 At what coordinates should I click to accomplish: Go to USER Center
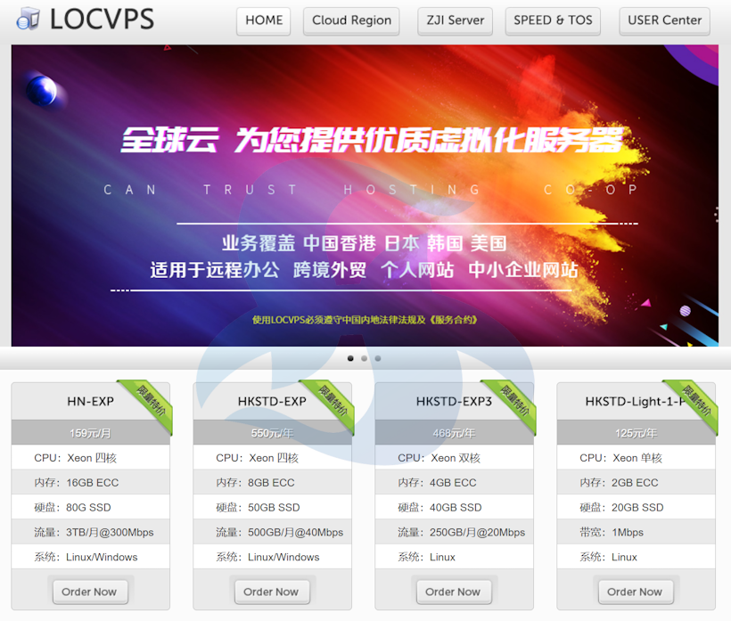(664, 21)
